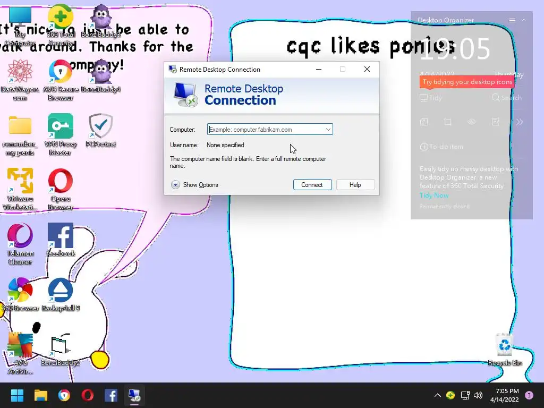Click Tidy in Desktop Organizer
Screen dimensions: 544x408
[x=431, y=98]
